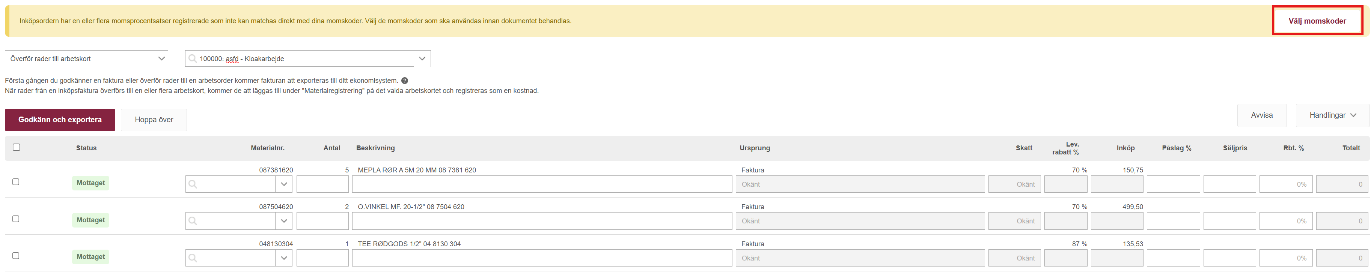Click material number 087504620
This screenshot has width=1371, height=277.
click(x=276, y=207)
